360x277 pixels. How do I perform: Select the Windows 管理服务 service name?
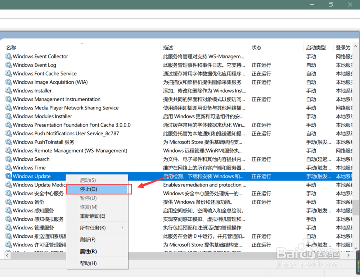[33, 228]
